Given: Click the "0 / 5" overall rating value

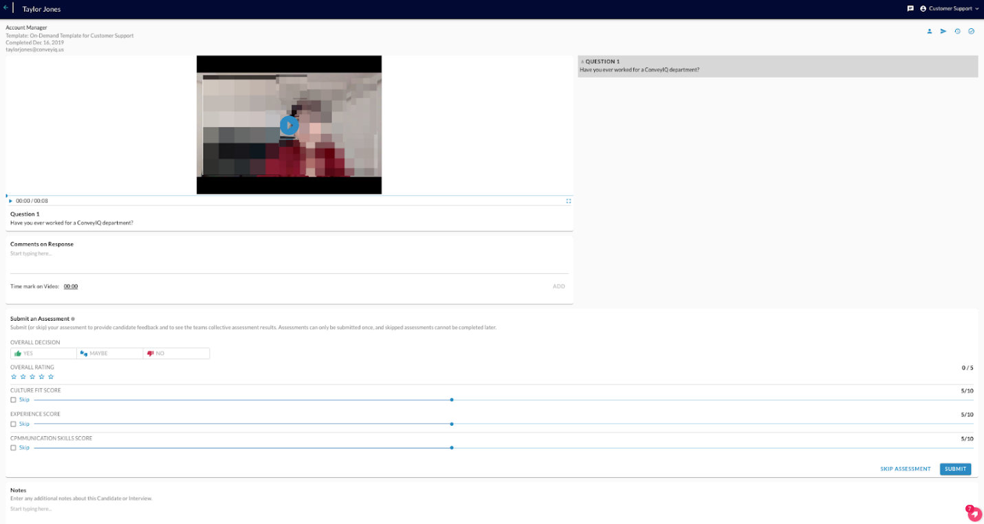Looking at the screenshot, I should pos(967,368).
